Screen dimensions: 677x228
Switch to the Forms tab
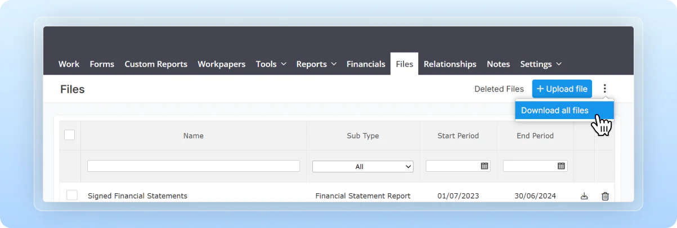point(102,64)
